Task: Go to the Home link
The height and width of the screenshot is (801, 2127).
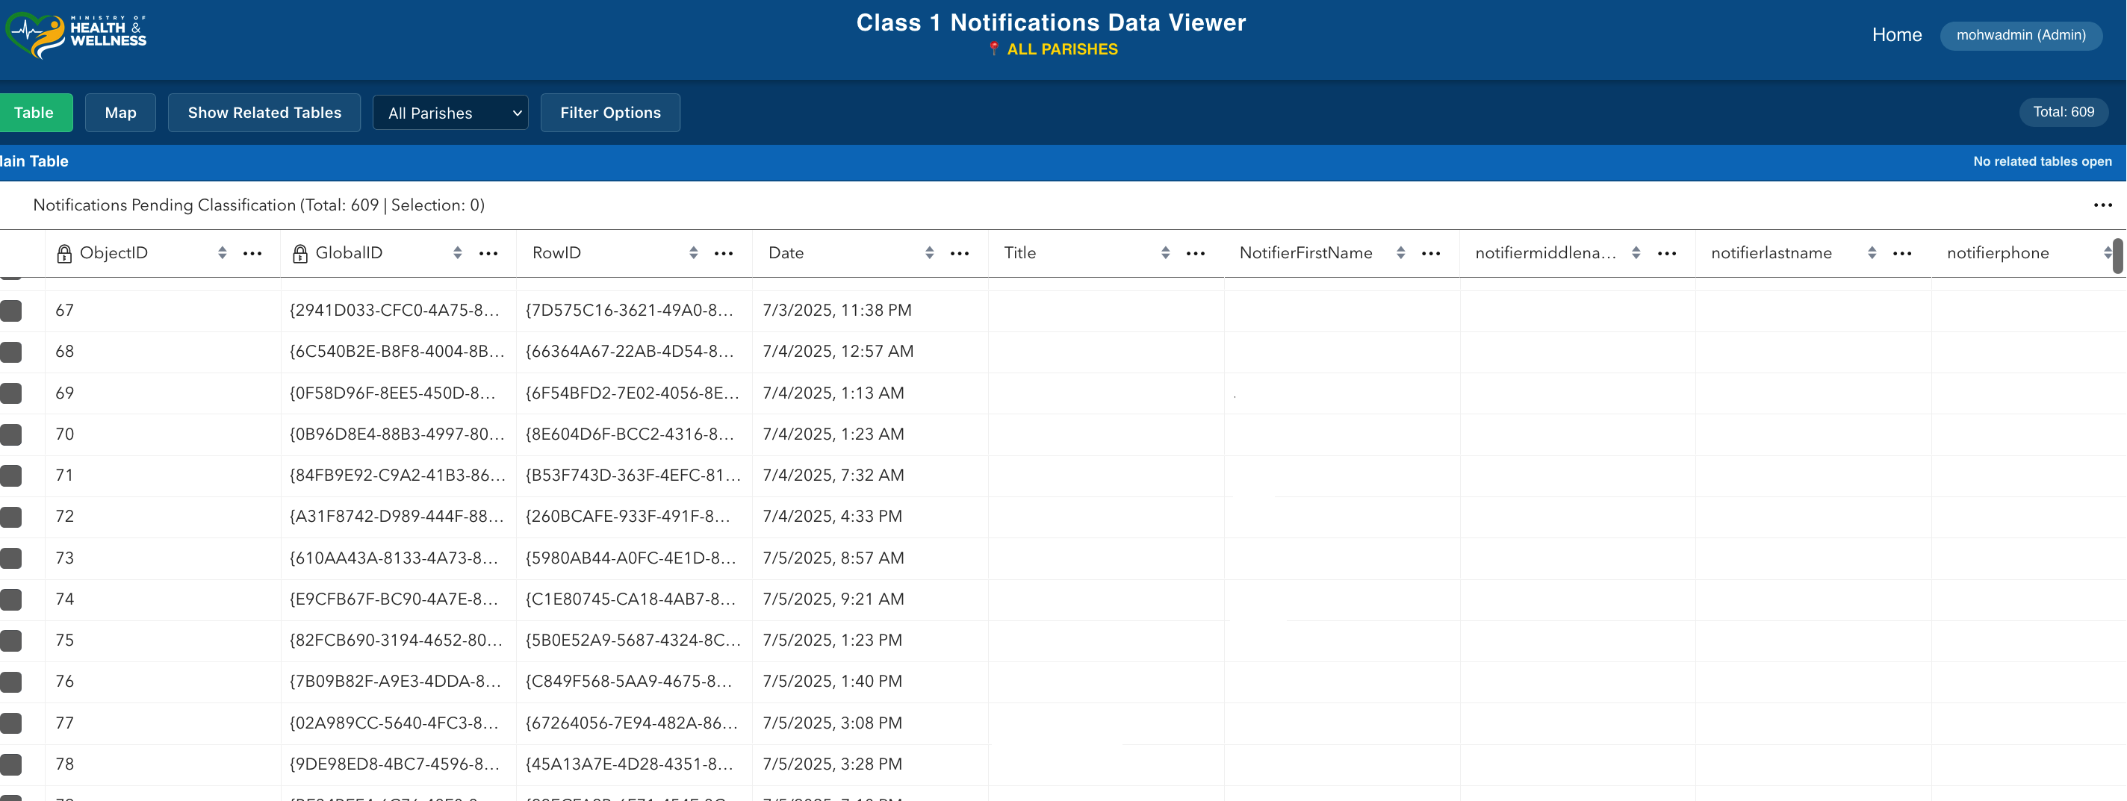Action: click(x=1895, y=34)
